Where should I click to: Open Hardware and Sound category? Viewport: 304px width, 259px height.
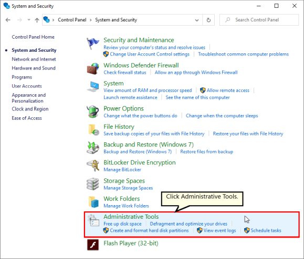[34, 68]
